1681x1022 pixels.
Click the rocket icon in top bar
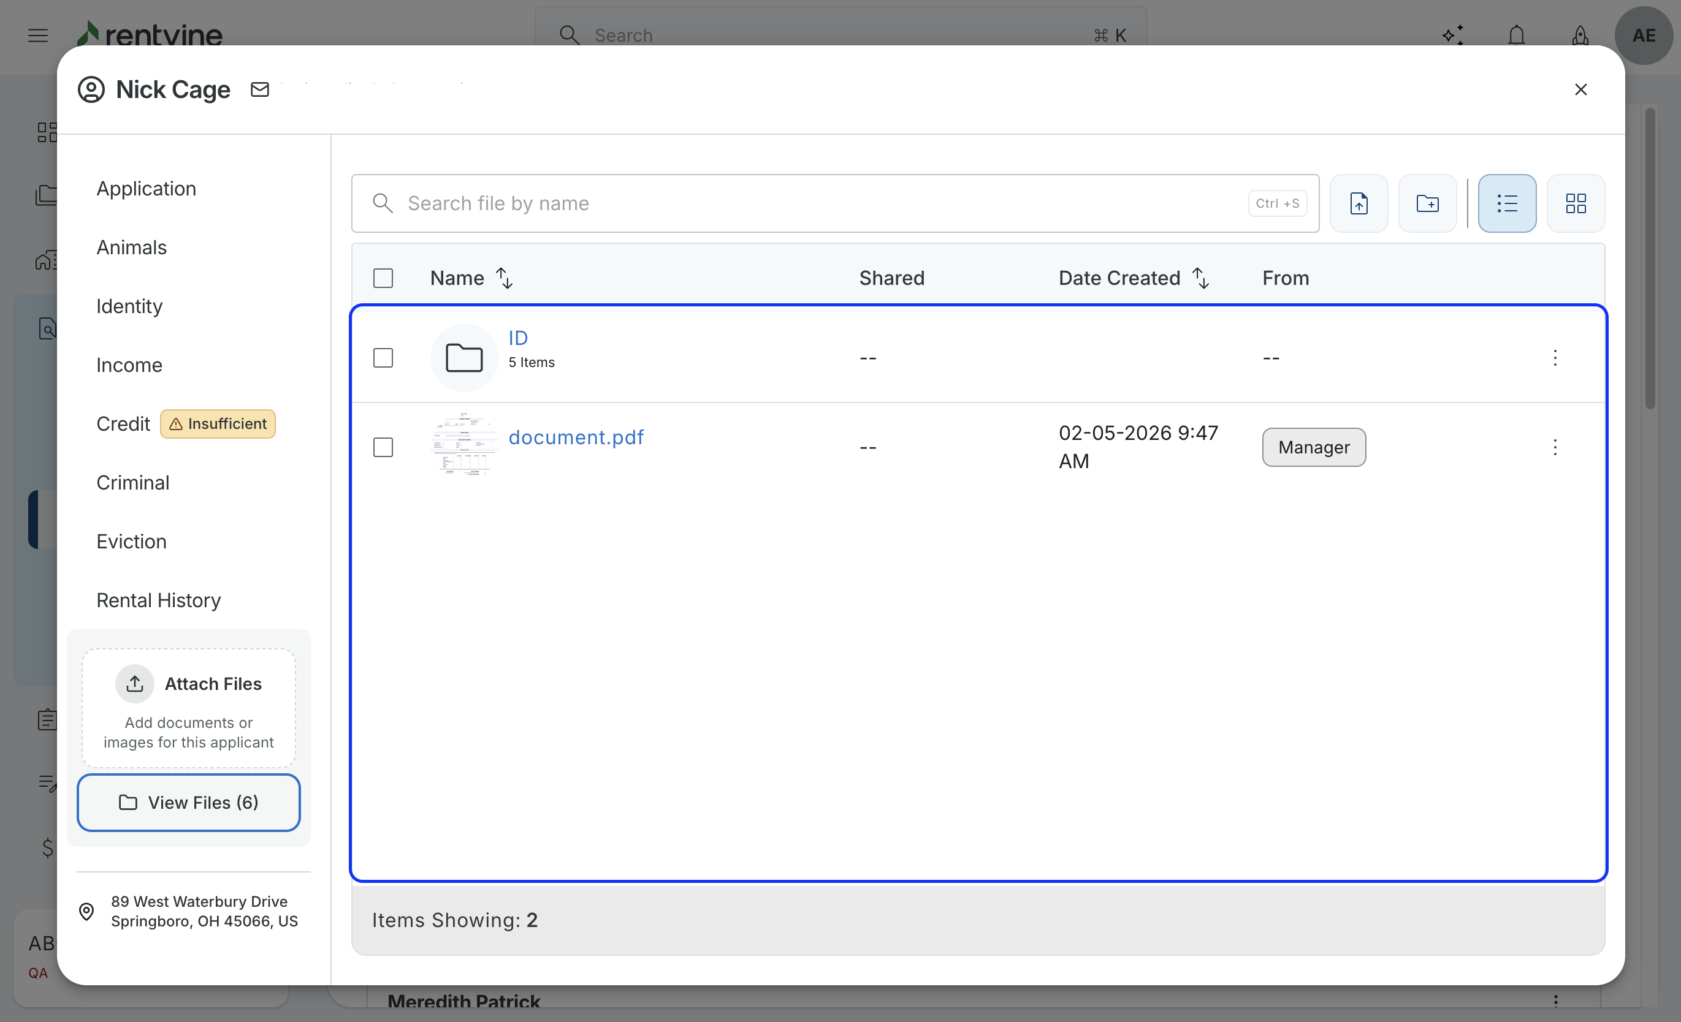pyautogui.click(x=1580, y=35)
